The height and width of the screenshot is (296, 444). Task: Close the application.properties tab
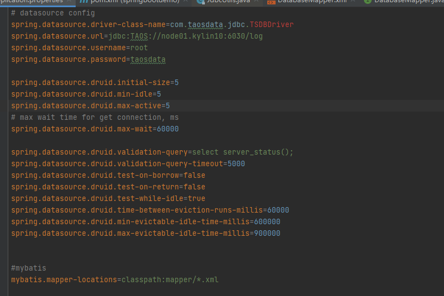tap(69, 1)
